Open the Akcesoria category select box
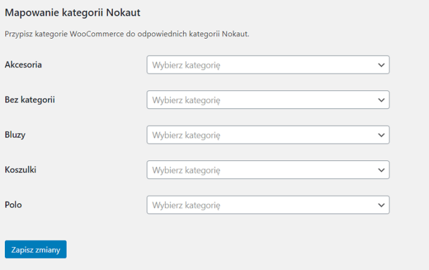The image size is (429, 270). pos(268,64)
